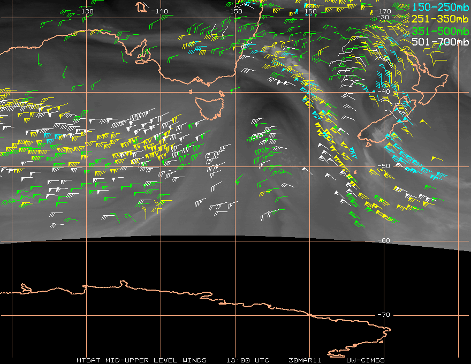
Task: Click inside the Tasmania island outline
Action: pos(209,107)
